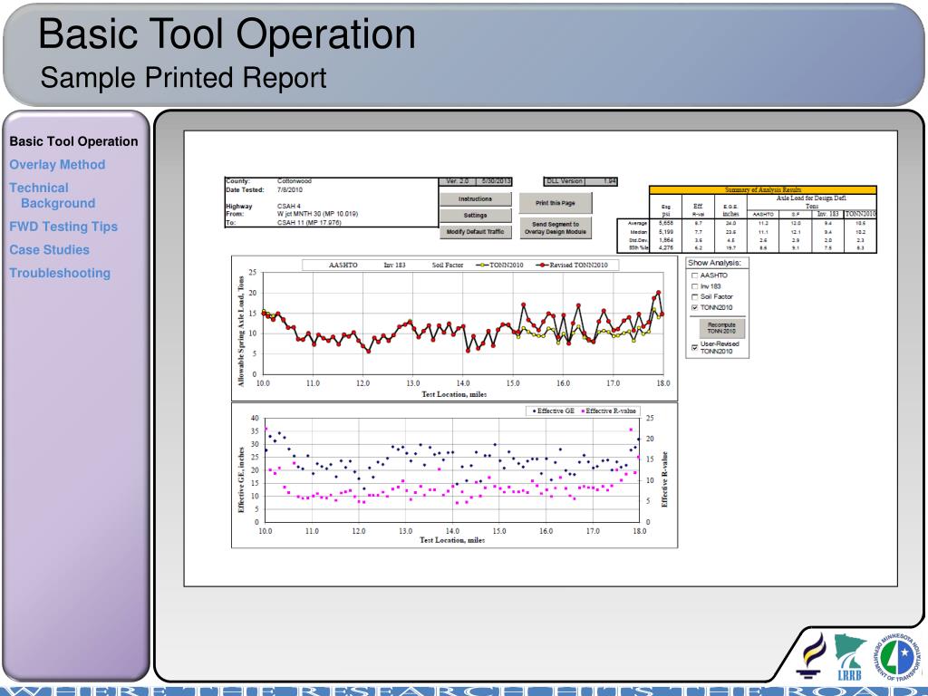Select Effective R-value legend entry
928x696 pixels.
609,411
